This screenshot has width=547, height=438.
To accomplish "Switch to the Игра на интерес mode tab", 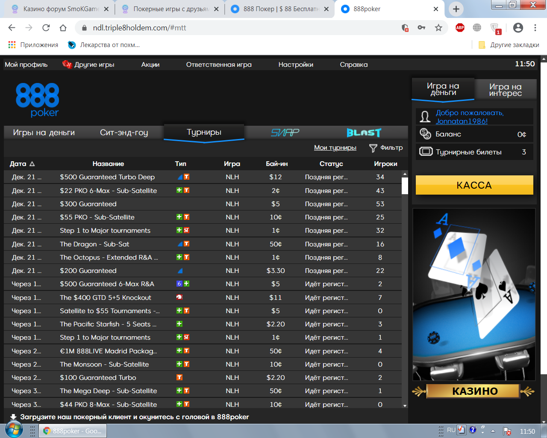I will click(x=506, y=90).
